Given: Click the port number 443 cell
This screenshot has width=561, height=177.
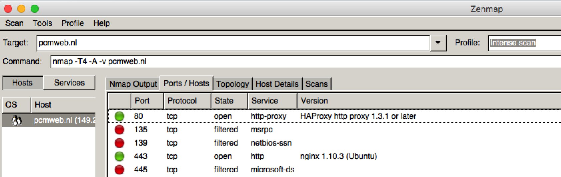Looking at the screenshot, I should point(140,156).
